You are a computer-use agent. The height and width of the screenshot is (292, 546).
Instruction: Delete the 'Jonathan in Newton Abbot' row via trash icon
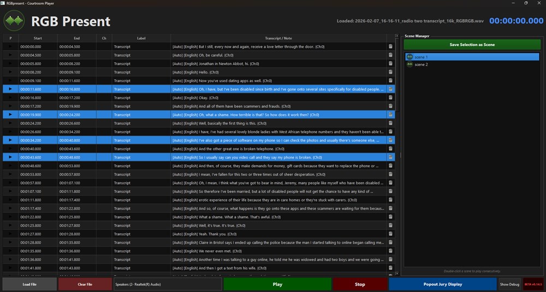coord(390,64)
